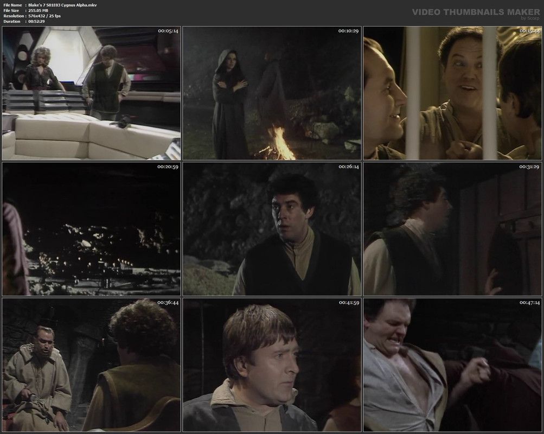
Task: Click the 'File Name' header label
Action: [x=12, y=5]
